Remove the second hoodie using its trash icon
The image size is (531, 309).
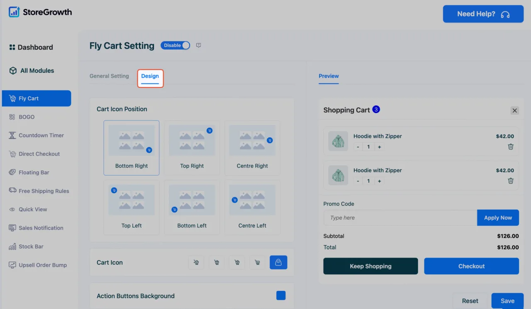pos(511,181)
